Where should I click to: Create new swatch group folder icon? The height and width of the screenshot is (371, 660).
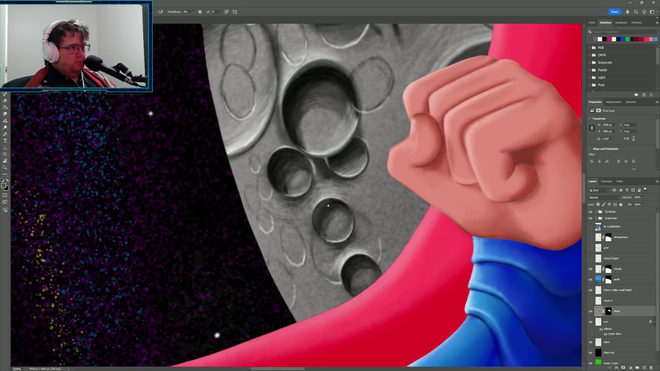click(x=636, y=95)
